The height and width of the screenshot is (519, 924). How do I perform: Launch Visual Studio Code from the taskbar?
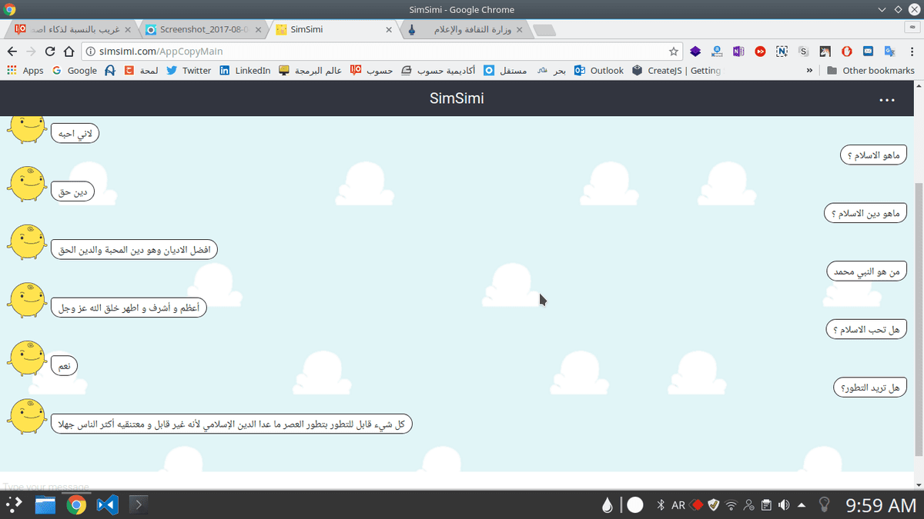tap(106, 505)
